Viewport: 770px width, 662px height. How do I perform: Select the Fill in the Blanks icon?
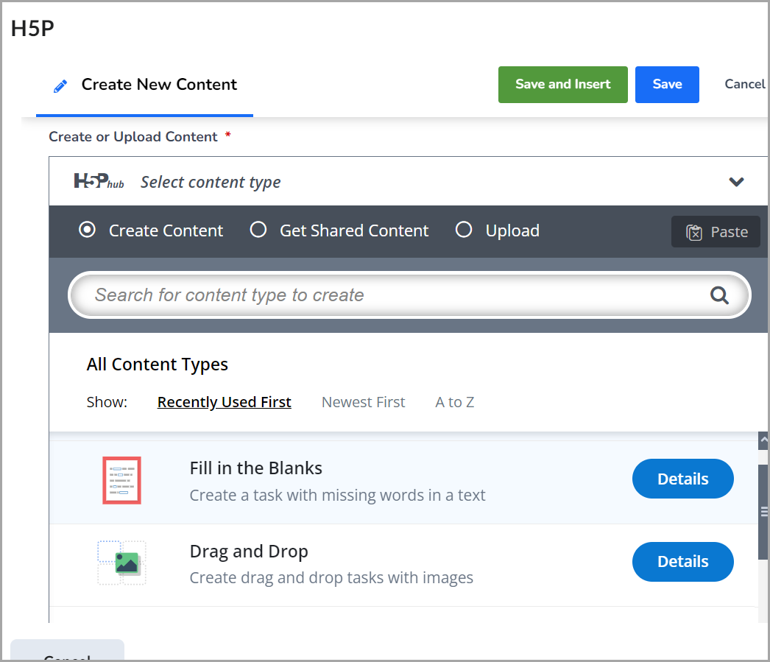[x=121, y=479]
